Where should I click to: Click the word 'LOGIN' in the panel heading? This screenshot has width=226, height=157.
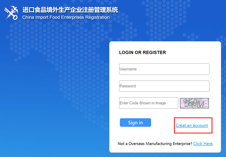pyautogui.click(x=126, y=53)
